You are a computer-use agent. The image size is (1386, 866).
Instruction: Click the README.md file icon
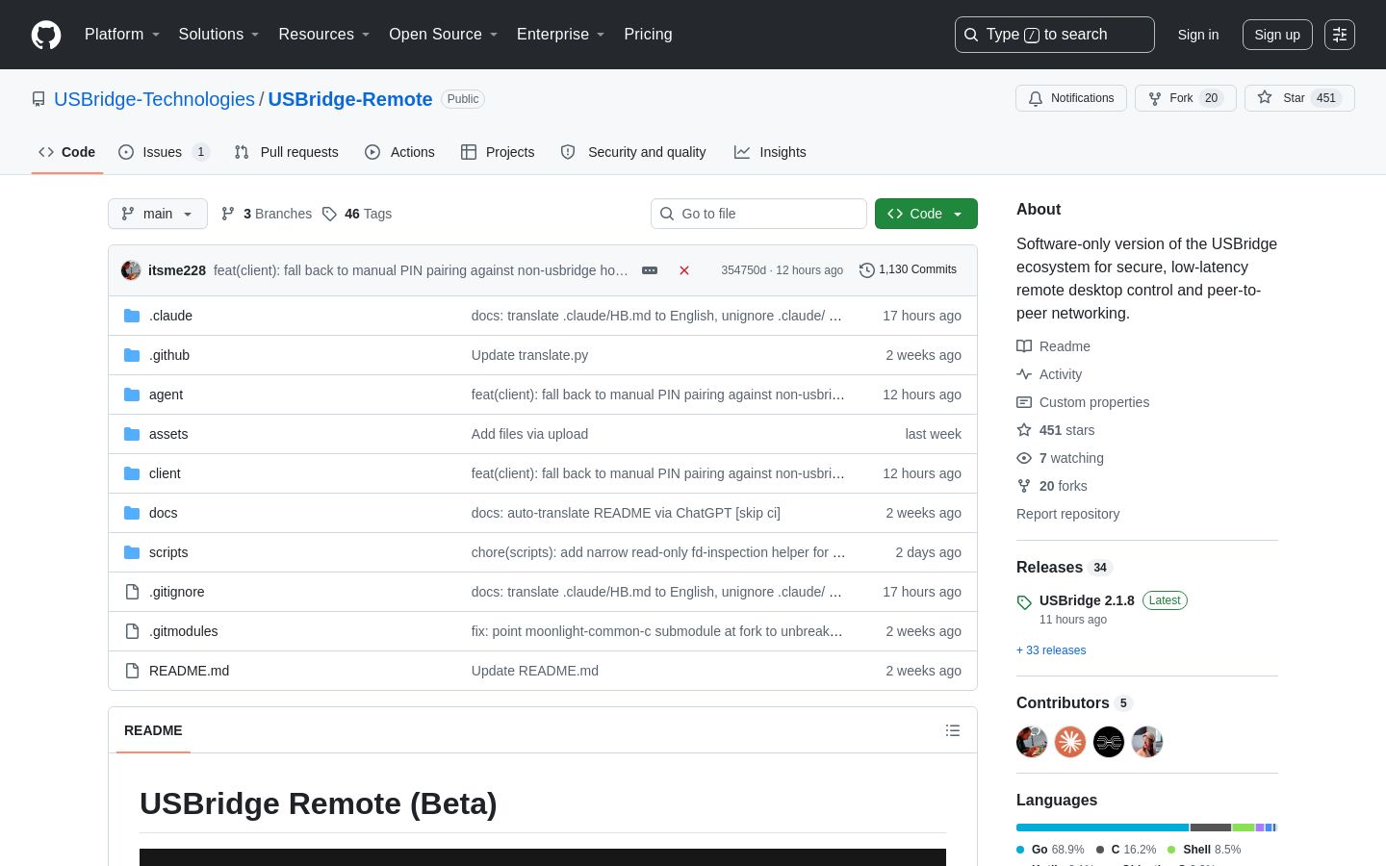point(132,671)
